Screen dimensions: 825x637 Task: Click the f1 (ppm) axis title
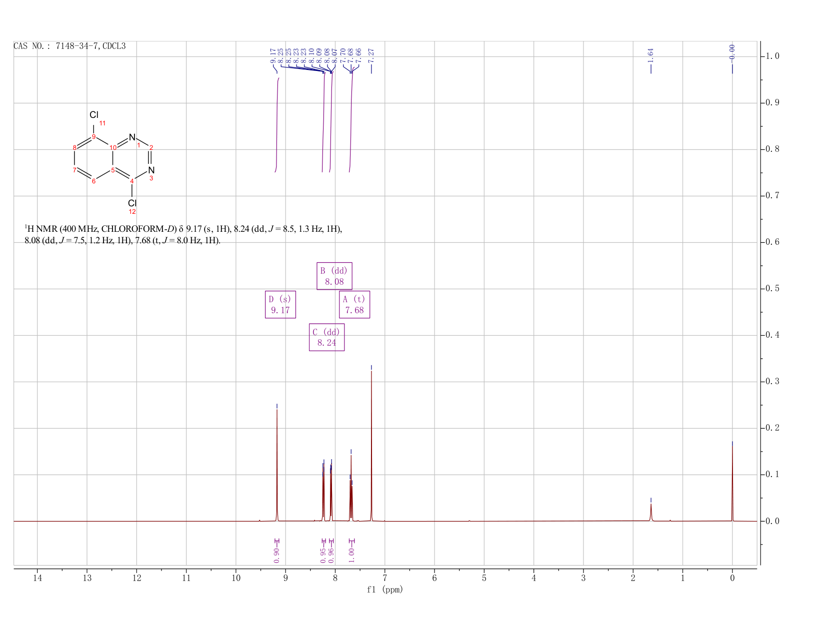point(384,590)
